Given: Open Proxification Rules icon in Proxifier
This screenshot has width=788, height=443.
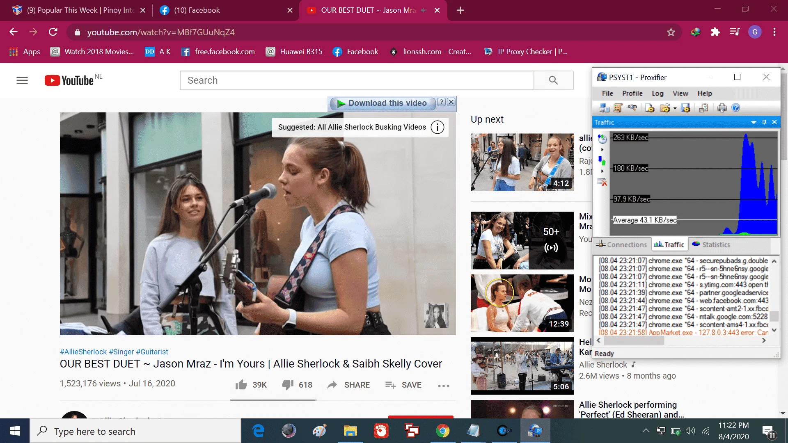Looking at the screenshot, I should (618, 108).
